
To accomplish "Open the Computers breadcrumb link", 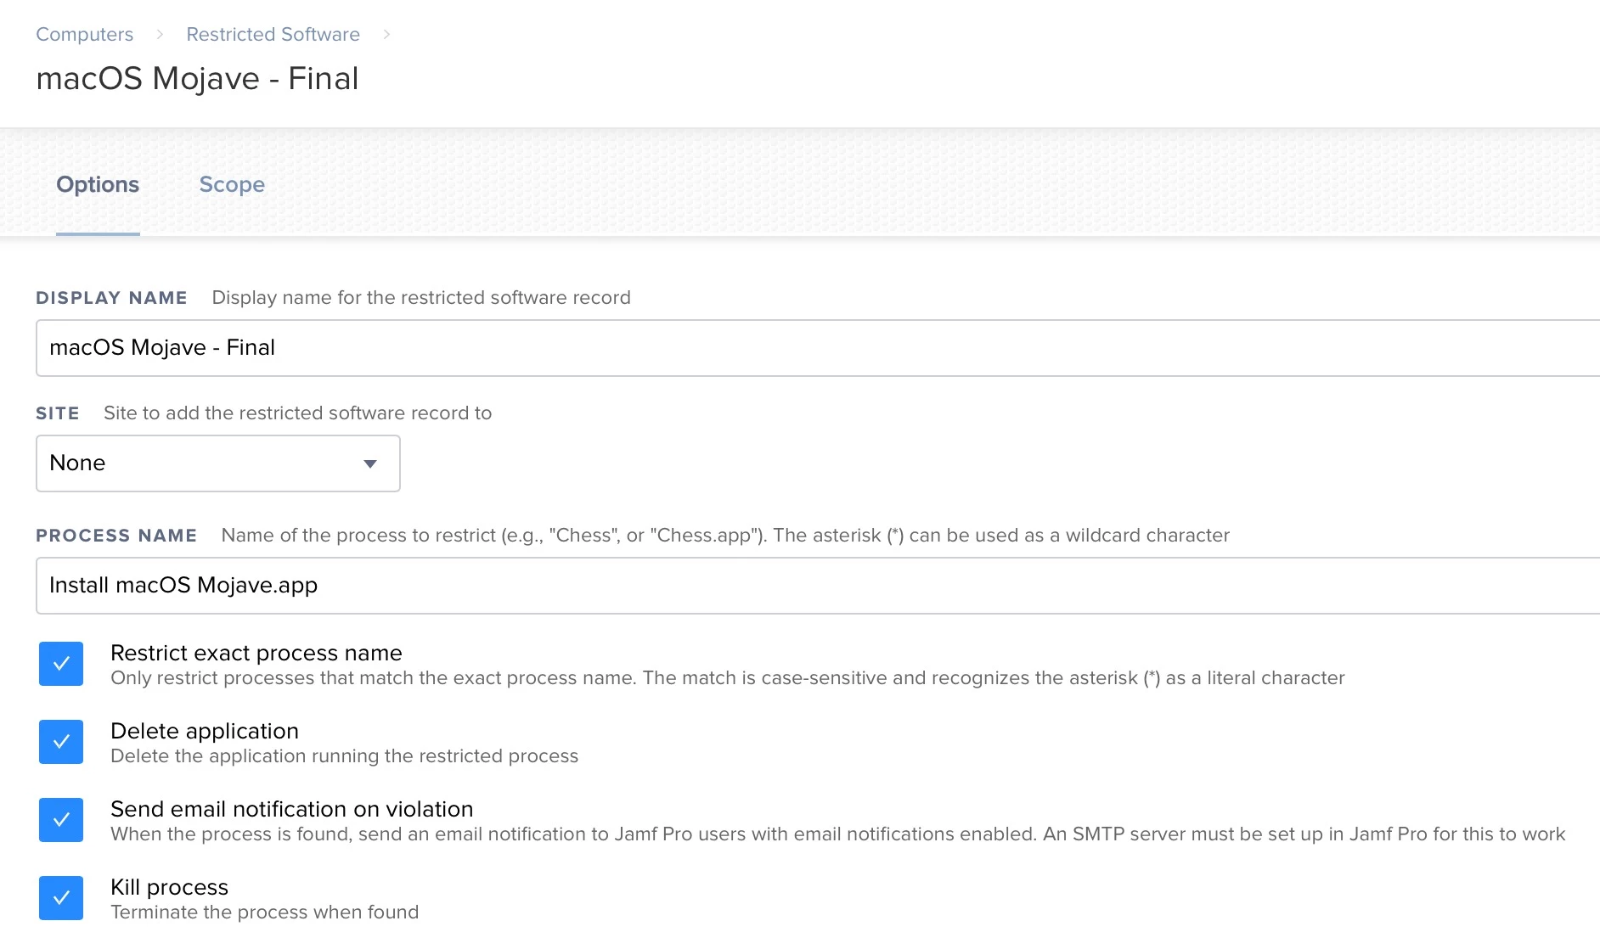I will pyautogui.click(x=84, y=35).
